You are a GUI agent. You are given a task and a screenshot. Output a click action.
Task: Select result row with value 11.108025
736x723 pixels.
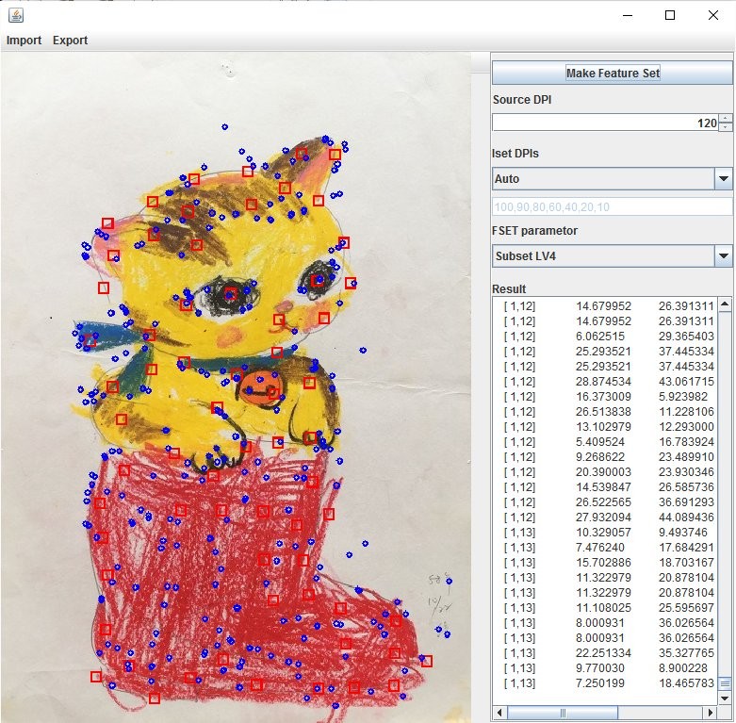606,608
